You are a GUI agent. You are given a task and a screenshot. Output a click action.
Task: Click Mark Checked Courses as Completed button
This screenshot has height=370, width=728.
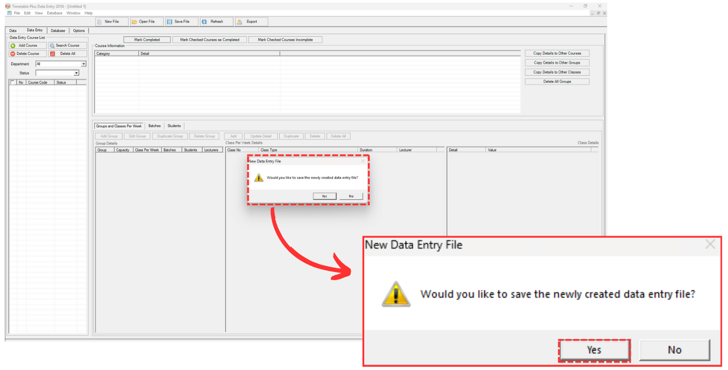click(x=210, y=40)
